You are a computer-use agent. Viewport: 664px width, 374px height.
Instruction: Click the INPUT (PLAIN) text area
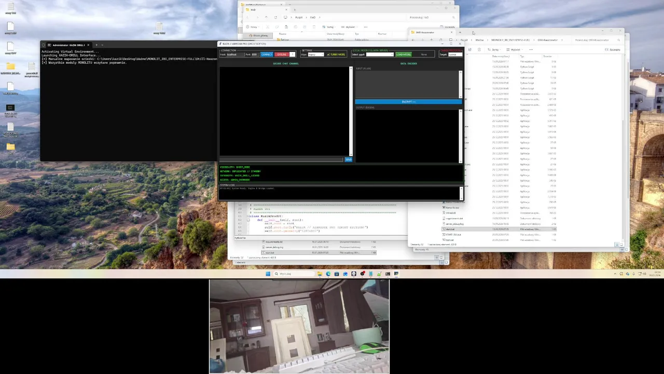coord(407,84)
